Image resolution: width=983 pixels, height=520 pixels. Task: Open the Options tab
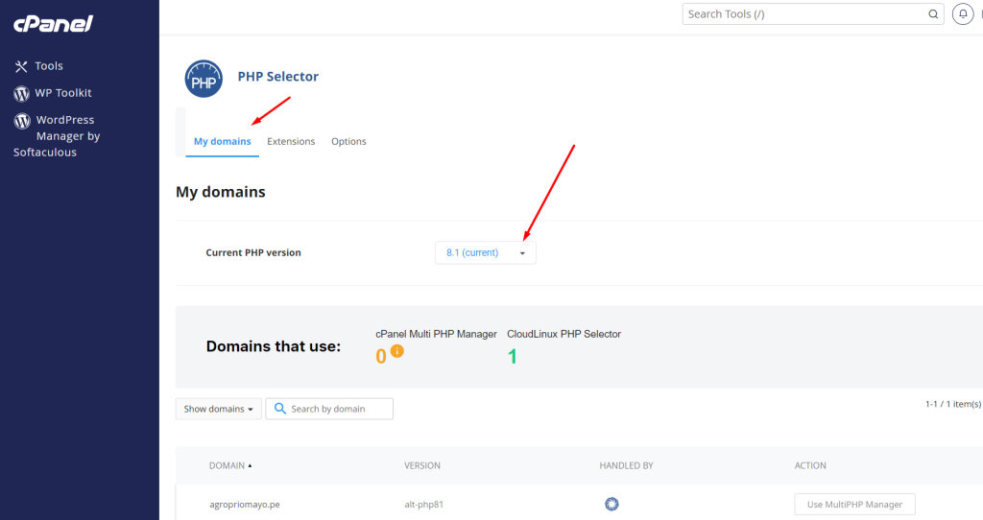pyautogui.click(x=348, y=142)
